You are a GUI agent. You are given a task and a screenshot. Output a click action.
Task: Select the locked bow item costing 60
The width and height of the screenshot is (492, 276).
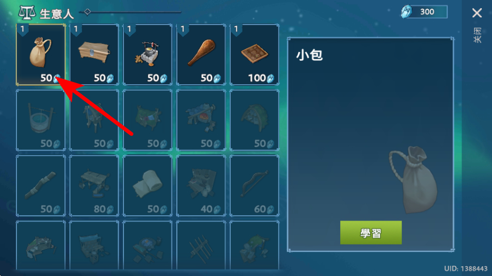click(254, 185)
